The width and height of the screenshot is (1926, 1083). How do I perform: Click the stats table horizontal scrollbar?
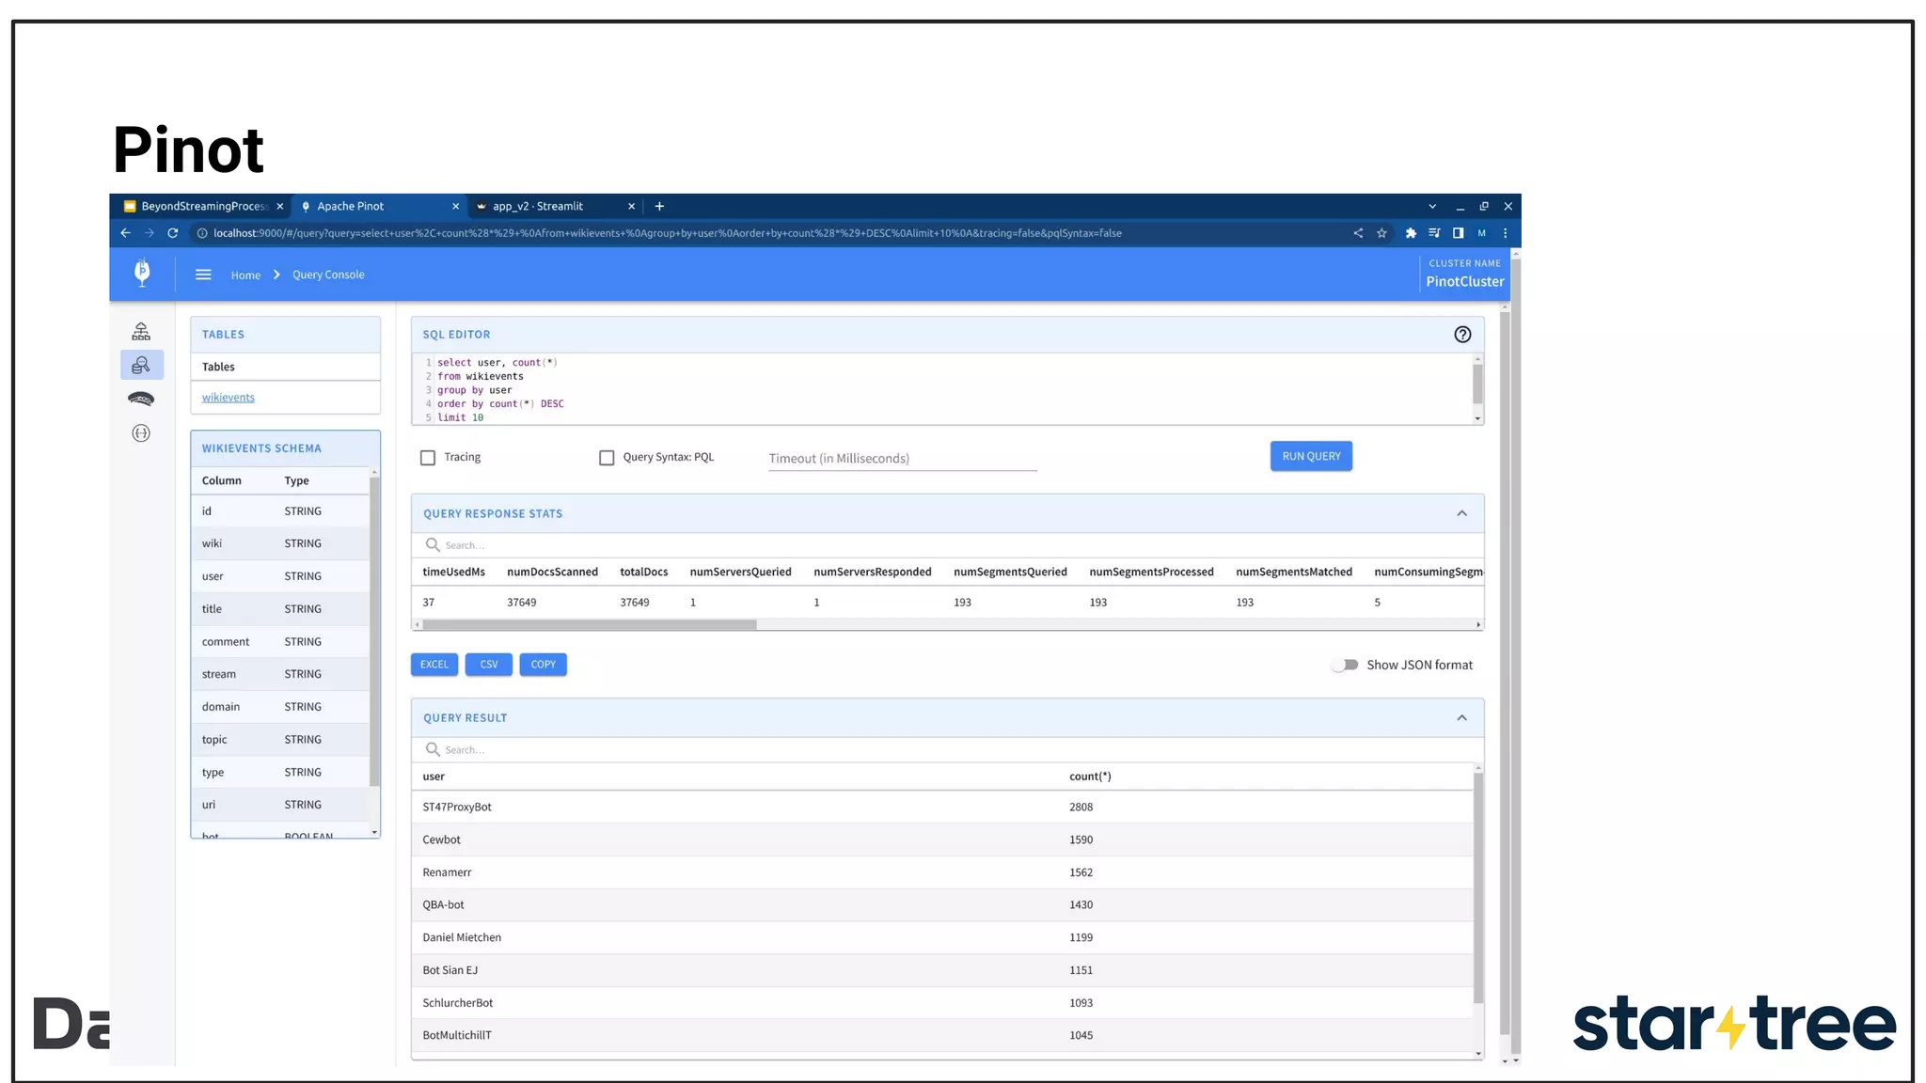590,624
